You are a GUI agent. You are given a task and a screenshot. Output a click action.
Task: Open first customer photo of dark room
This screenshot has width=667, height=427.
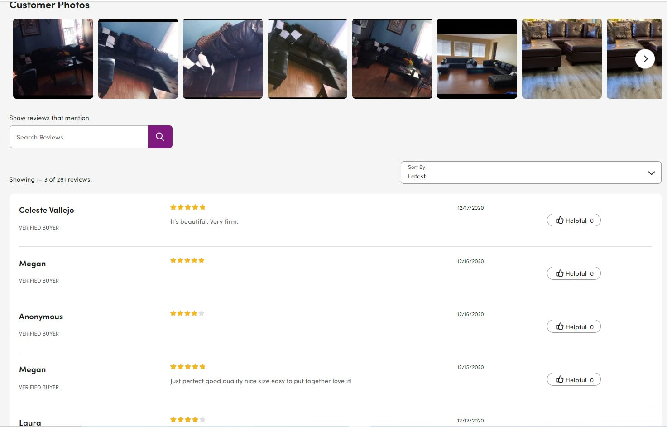point(53,58)
